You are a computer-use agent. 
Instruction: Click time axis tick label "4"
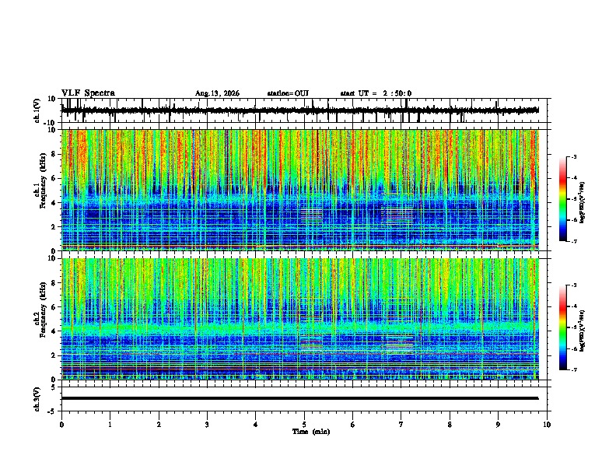[x=256, y=425]
